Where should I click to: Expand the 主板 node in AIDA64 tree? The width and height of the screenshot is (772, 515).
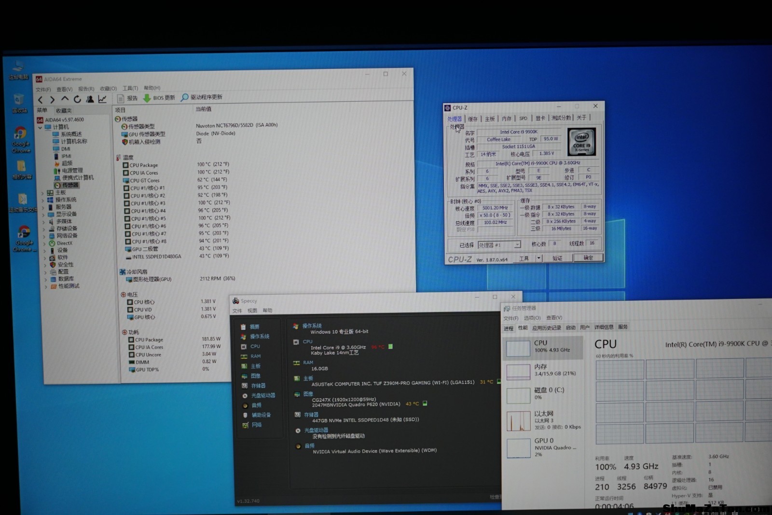[x=43, y=193]
